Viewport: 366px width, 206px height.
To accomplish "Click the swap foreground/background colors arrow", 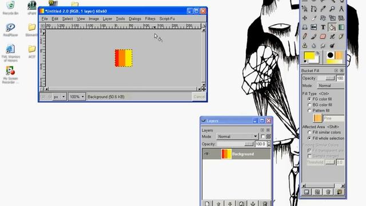I will (317, 53).
